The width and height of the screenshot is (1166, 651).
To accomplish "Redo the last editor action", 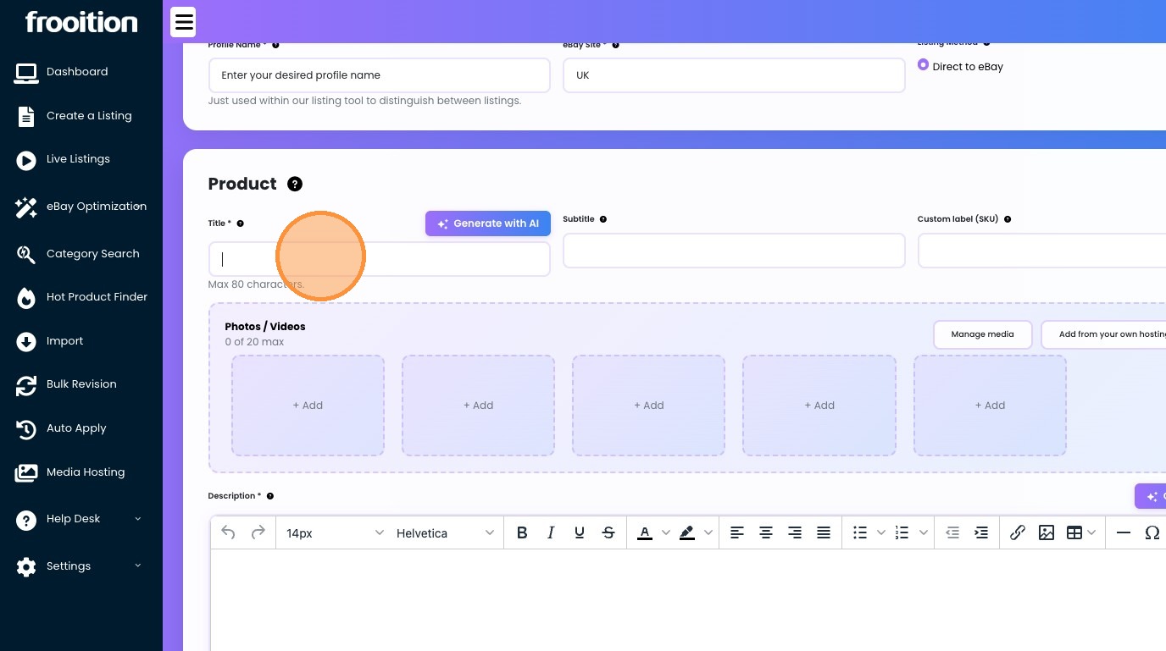I will [x=258, y=532].
